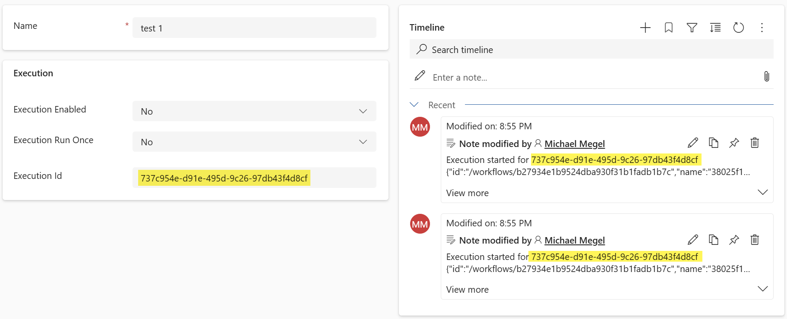Click the Recent section label
Image resolution: width=787 pixels, height=319 pixels.
point(442,105)
